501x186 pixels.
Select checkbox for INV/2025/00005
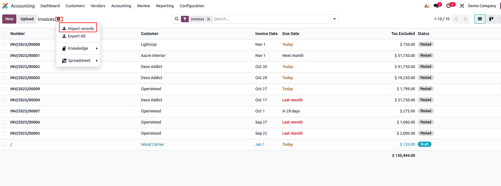pyautogui.click(x=4, y=134)
